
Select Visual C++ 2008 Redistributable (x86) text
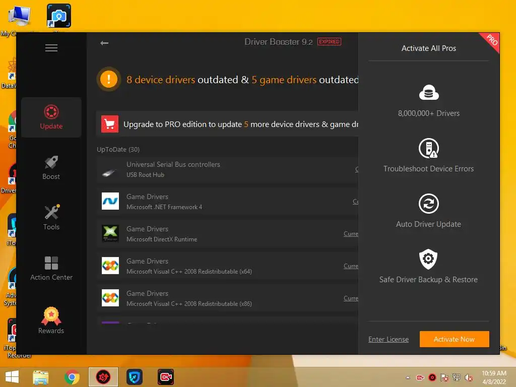click(189, 304)
